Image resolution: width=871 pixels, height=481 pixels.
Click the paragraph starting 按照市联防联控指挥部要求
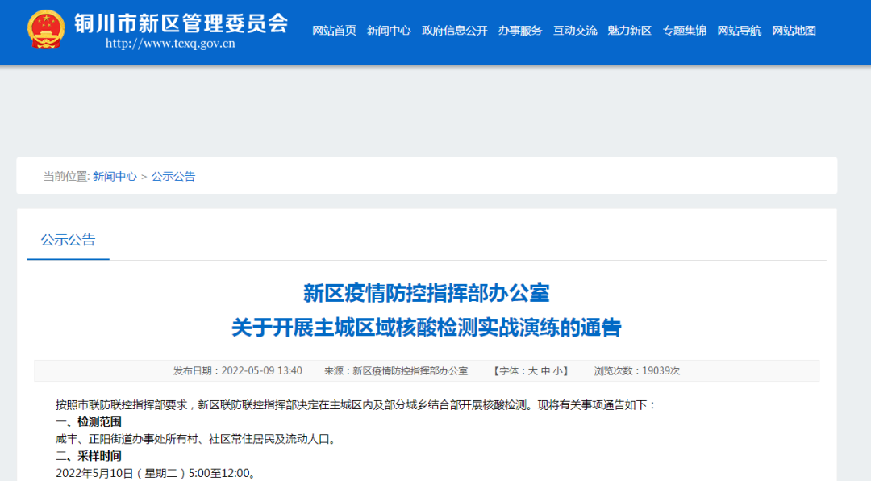click(356, 405)
